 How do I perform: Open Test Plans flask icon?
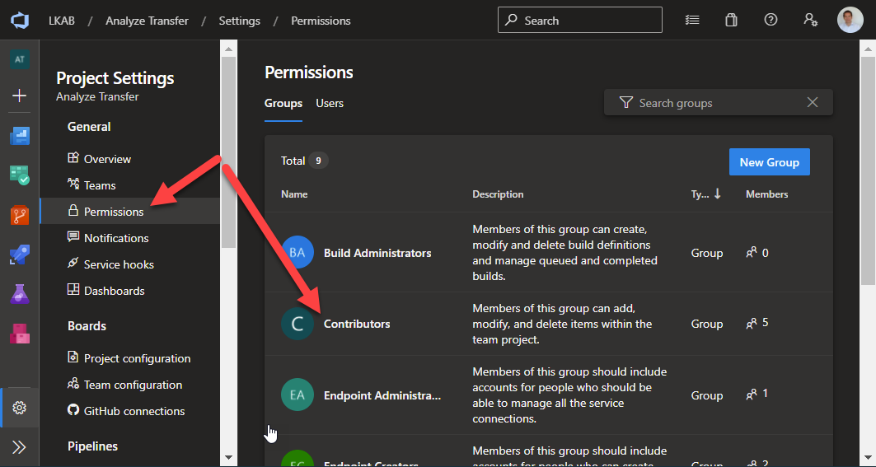click(20, 294)
